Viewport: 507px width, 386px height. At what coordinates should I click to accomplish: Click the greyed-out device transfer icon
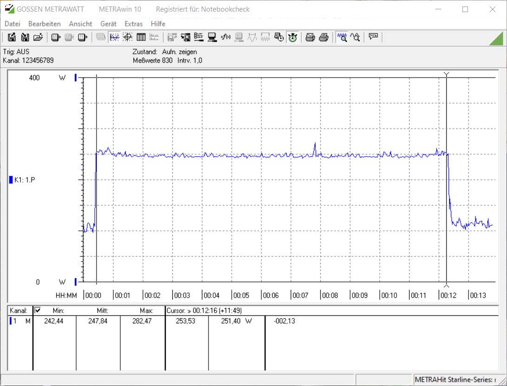69,37
